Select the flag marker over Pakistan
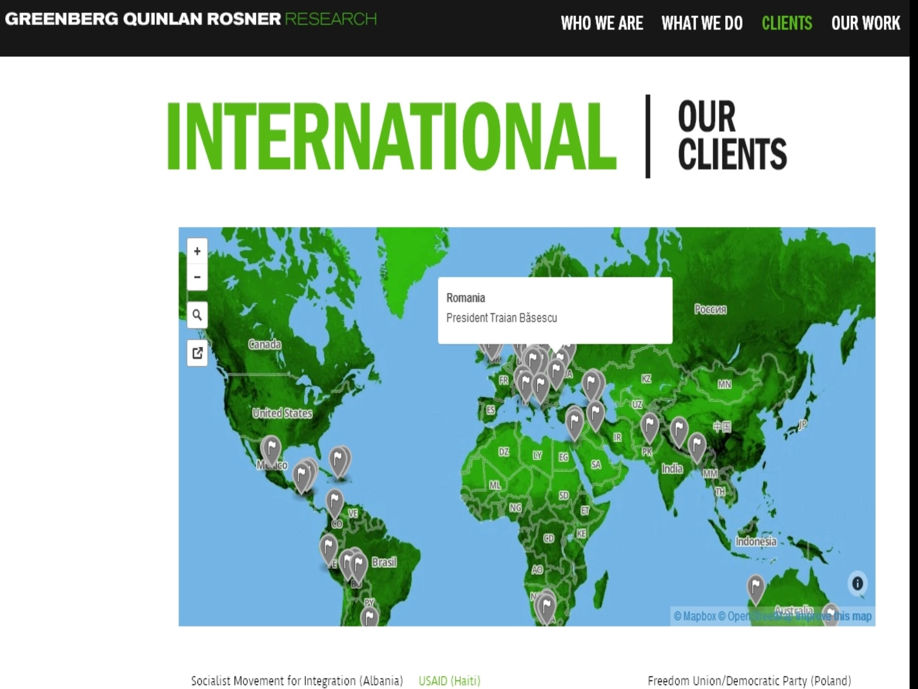Viewport: 918px width, 689px height. [649, 426]
